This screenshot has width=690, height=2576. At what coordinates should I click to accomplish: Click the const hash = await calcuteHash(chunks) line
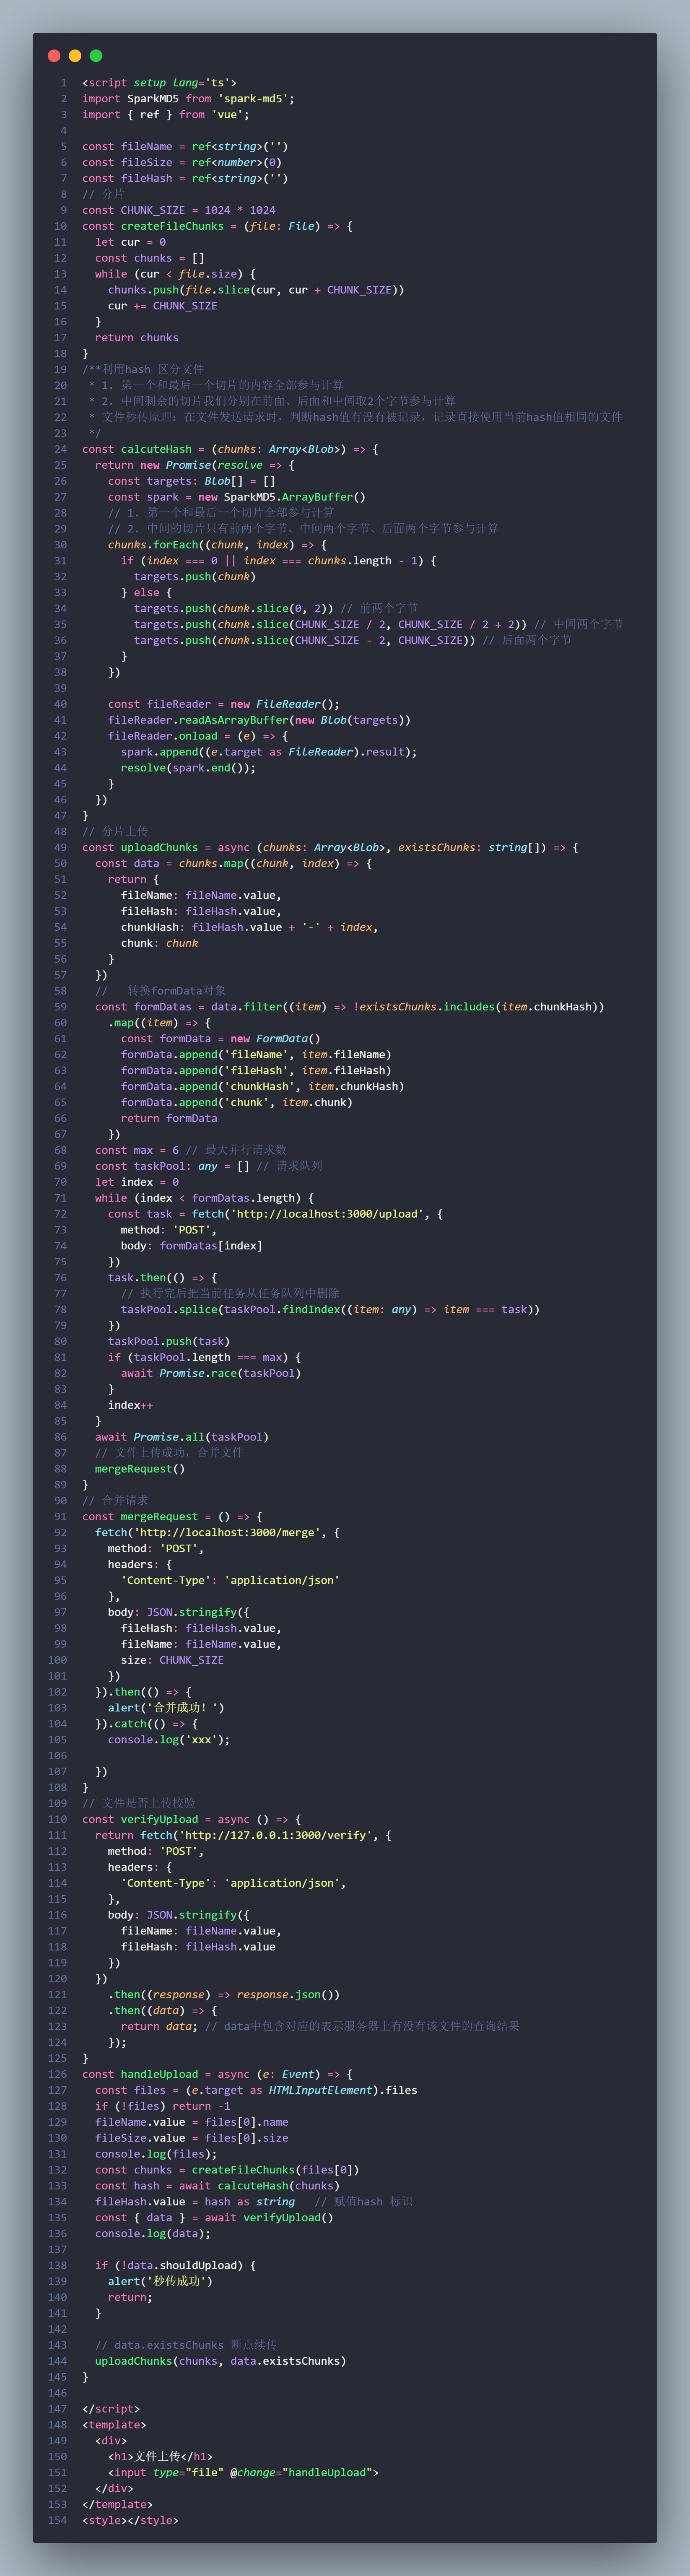pos(217,2186)
